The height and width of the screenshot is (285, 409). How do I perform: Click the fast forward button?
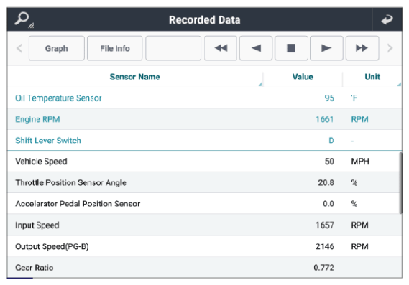[362, 48]
